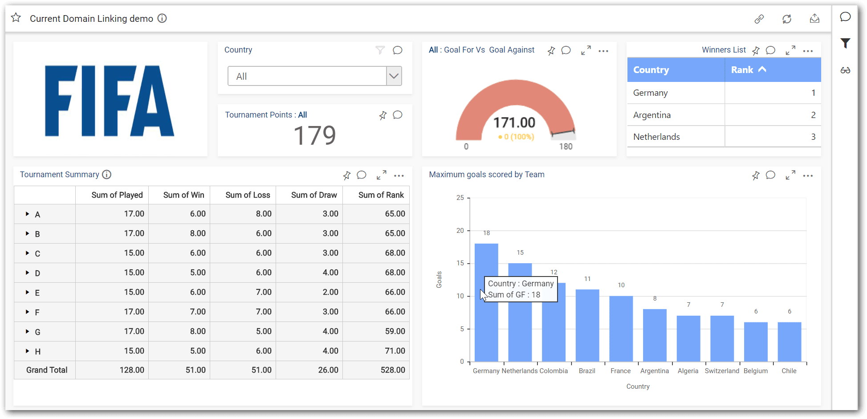
Task: Clear filter on the Country widget
Action: 380,50
